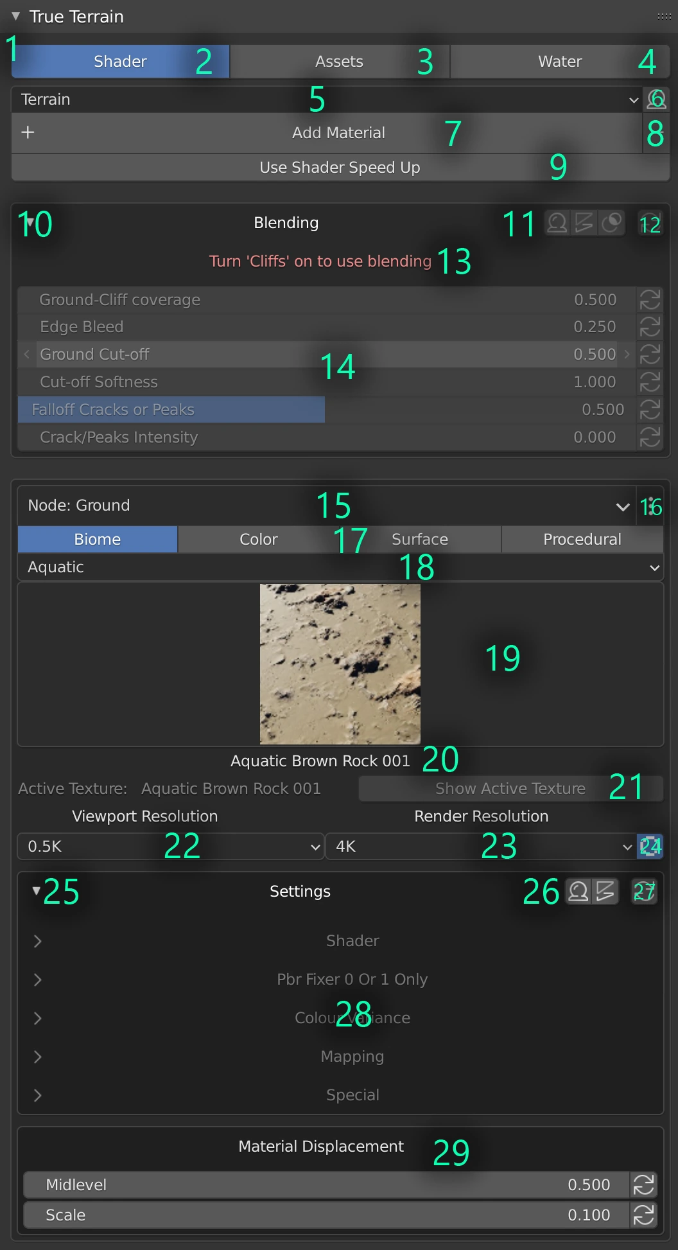Image resolution: width=678 pixels, height=1250 pixels.
Task: Reset the Midlevel displacement value
Action: (644, 1184)
